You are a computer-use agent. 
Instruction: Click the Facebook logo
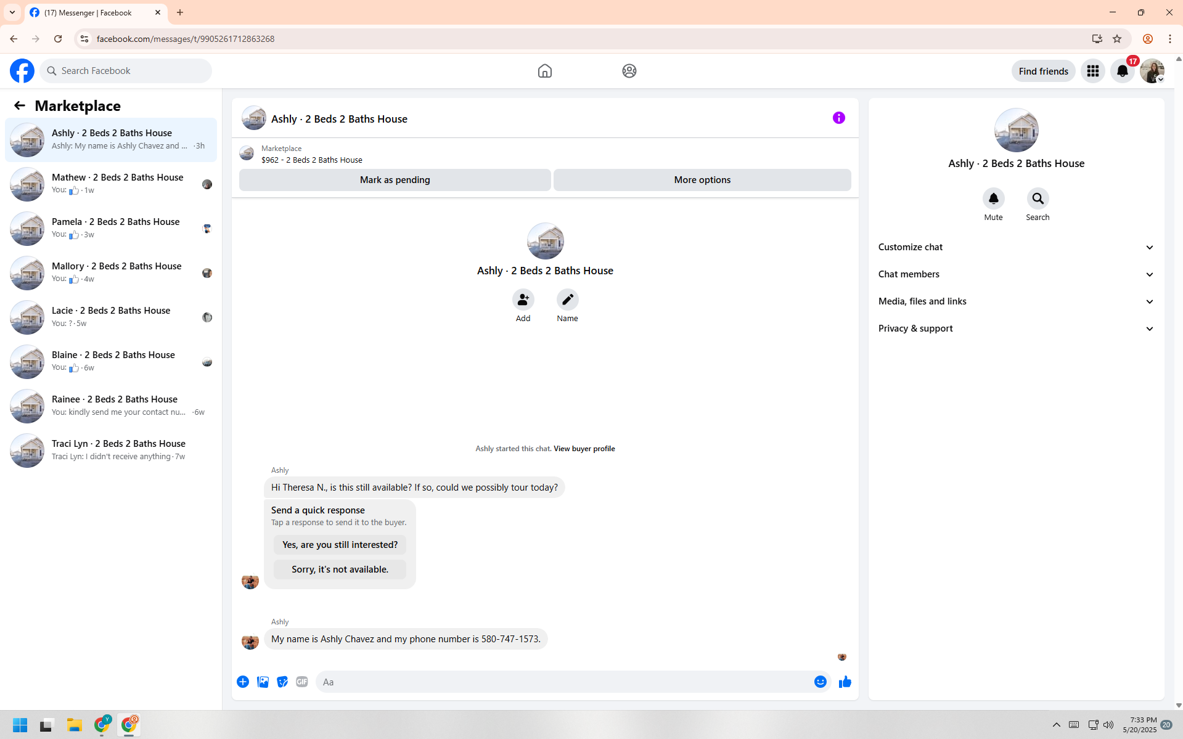click(22, 71)
